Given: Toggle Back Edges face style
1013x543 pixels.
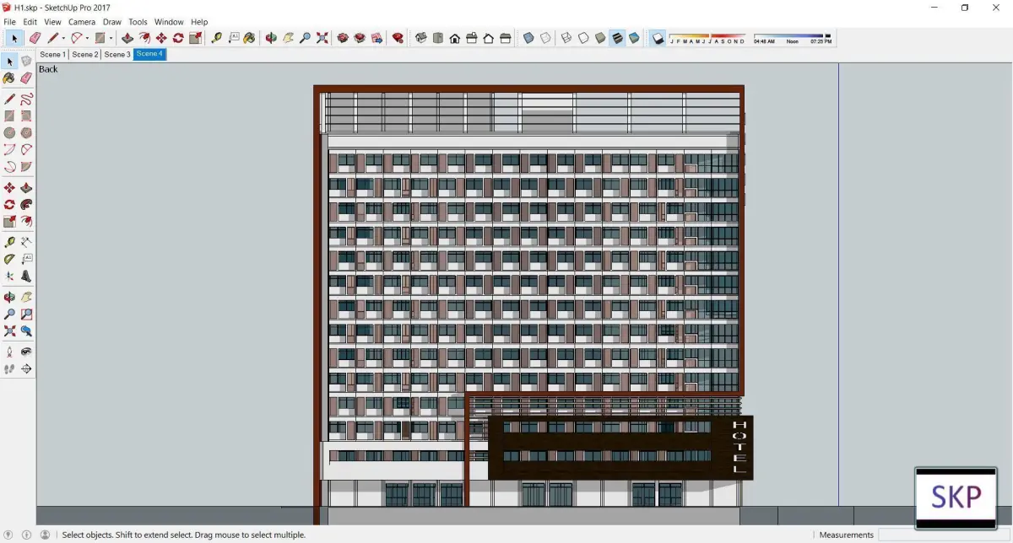Looking at the screenshot, I should pos(545,38).
